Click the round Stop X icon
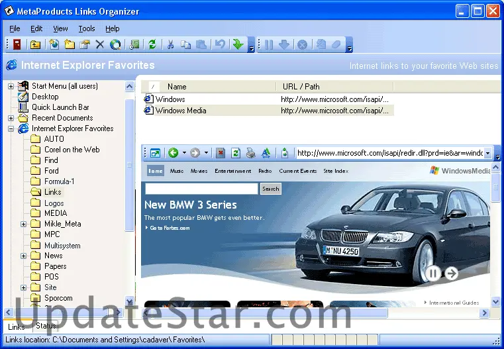Screen dimensions: 504x349 tap(302, 44)
